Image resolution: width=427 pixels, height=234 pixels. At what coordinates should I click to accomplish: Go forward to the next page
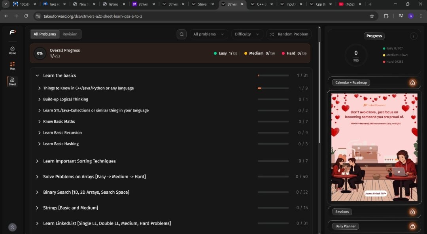[x=16, y=16]
